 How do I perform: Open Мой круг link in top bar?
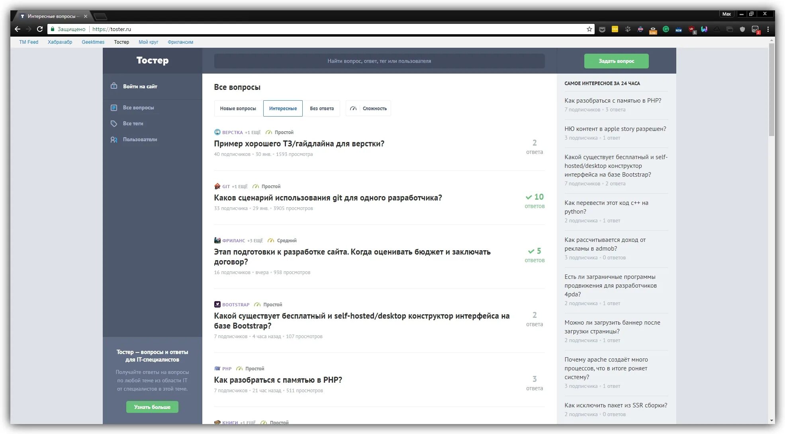tap(148, 42)
